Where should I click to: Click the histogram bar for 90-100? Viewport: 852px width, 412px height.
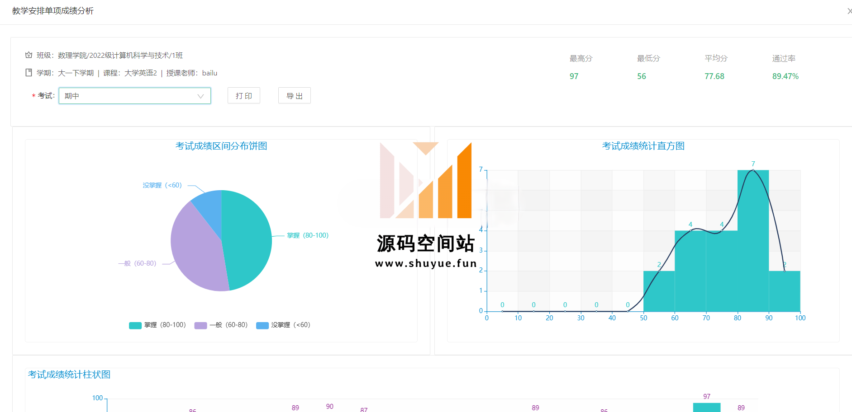coord(785,291)
